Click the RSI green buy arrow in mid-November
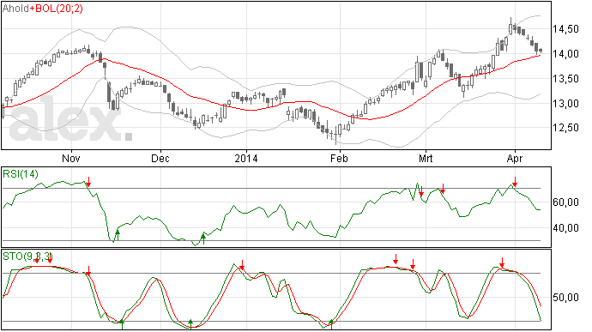 tap(118, 235)
